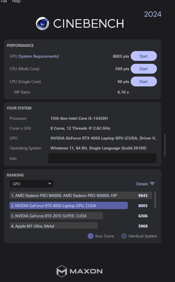Click the ranking list scrollbar
The height and width of the screenshot is (282, 175).
pyautogui.click(x=155, y=200)
